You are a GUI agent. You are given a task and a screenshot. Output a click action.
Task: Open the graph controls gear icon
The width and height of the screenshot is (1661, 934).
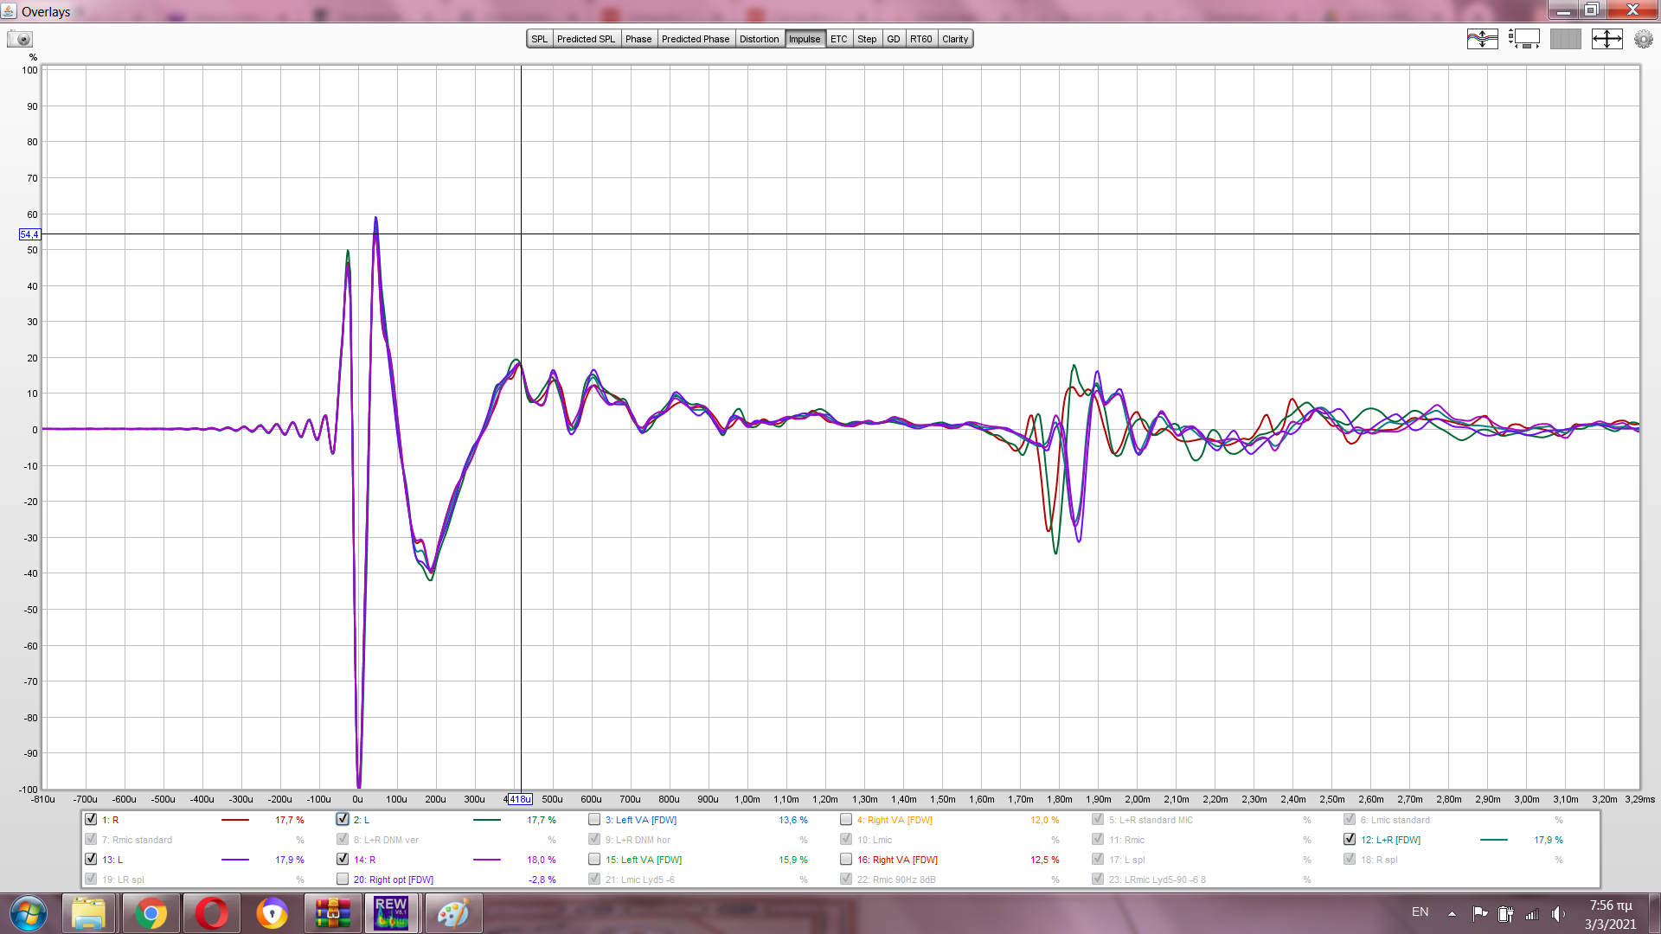[x=1643, y=39]
